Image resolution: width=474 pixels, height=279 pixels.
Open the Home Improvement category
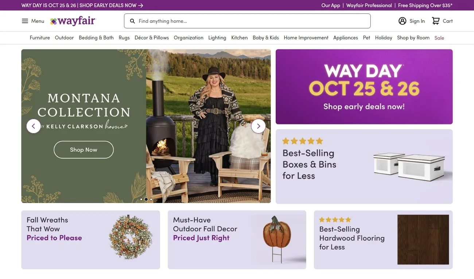point(306,37)
